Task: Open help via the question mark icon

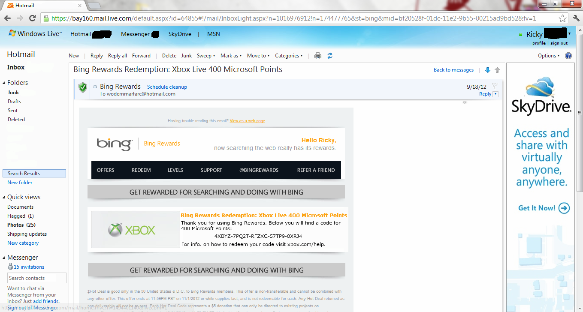Action: click(x=568, y=56)
